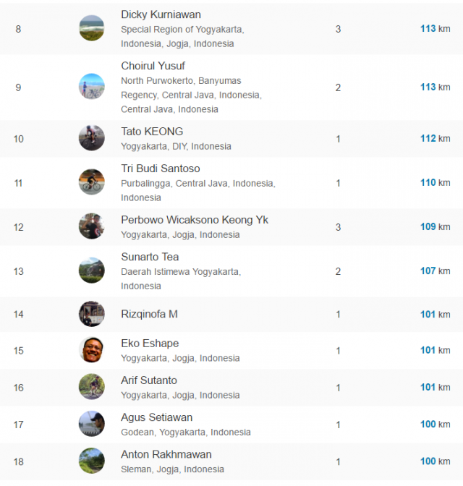
Task: Click Perbowo Wicaksono Keong Yk's avatar
Action: [x=92, y=226]
